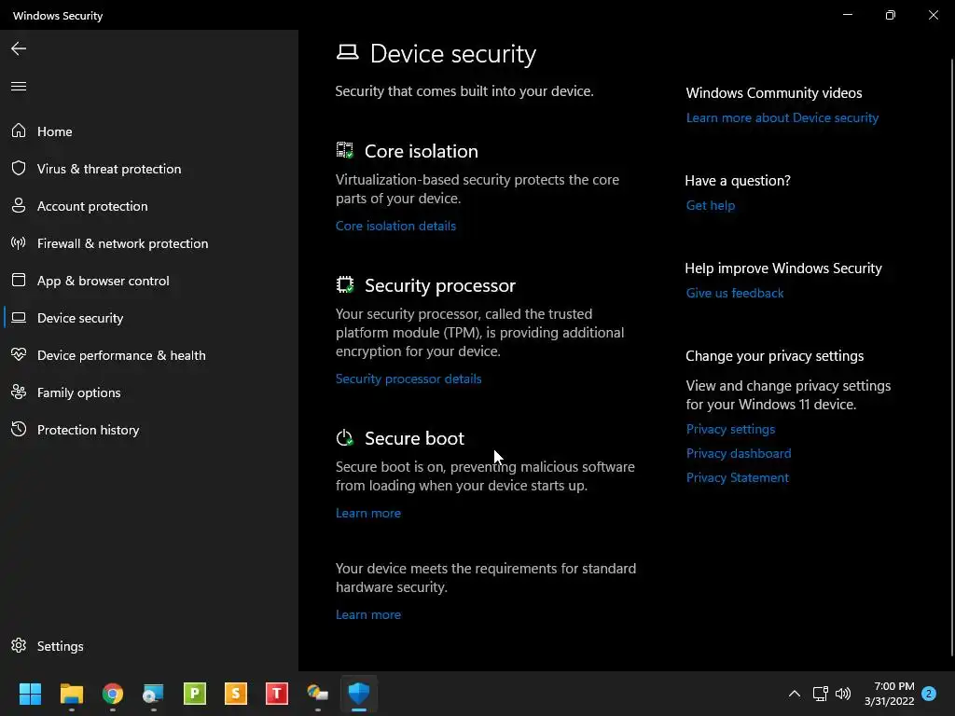Click the App & browser control window icon

19,280
